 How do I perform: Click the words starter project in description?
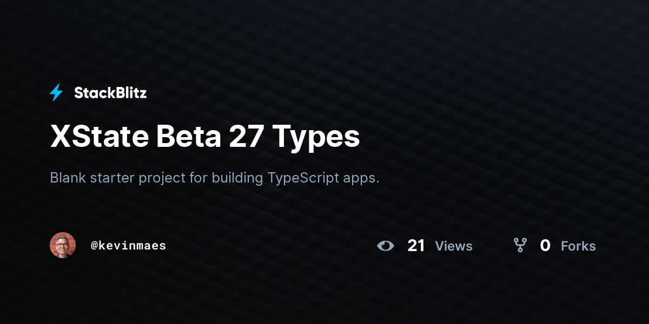137,179
